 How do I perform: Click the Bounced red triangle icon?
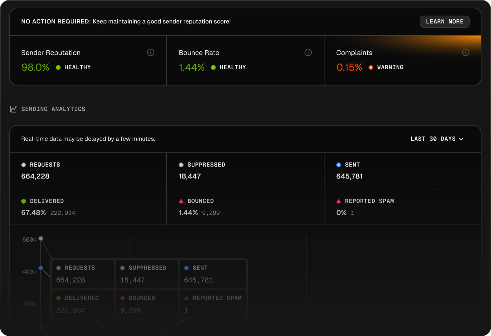coord(181,201)
